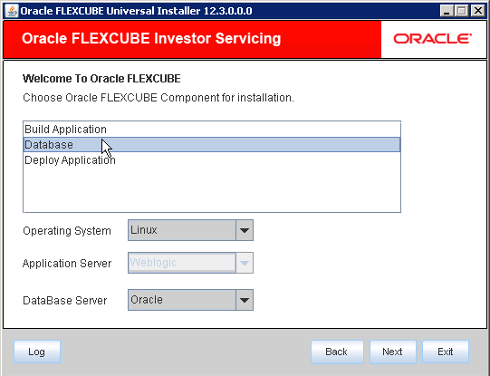
Task: Choose Deploy Application from the list
Action: click(212, 160)
